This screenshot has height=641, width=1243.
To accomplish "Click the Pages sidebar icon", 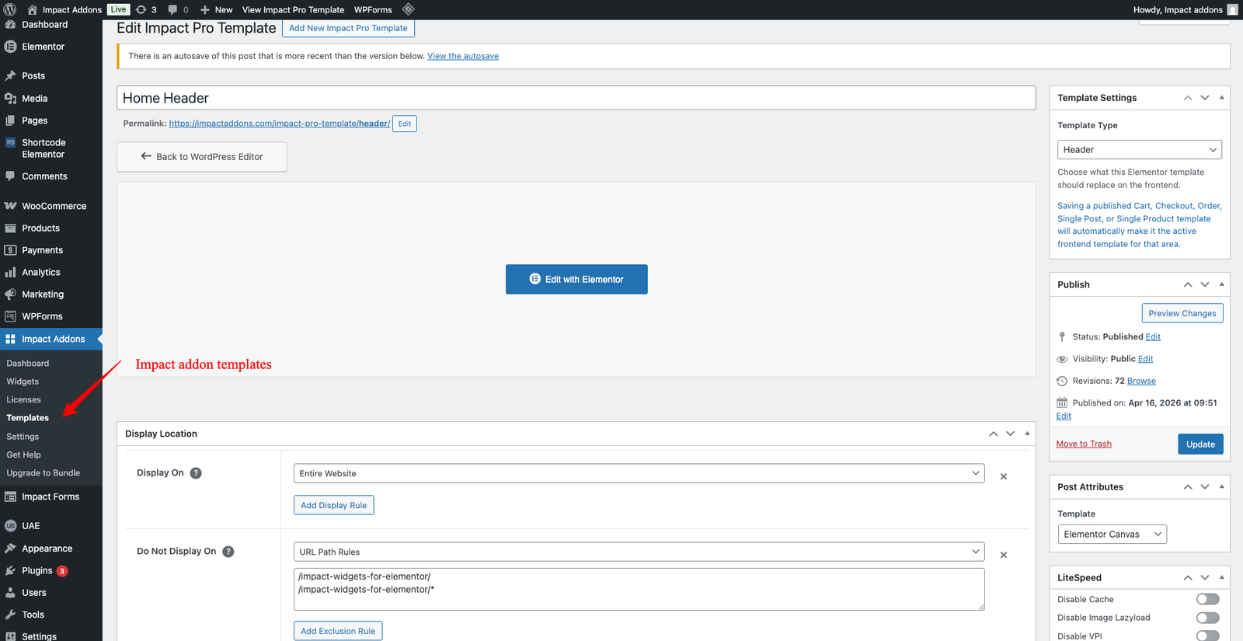I will (10, 120).
